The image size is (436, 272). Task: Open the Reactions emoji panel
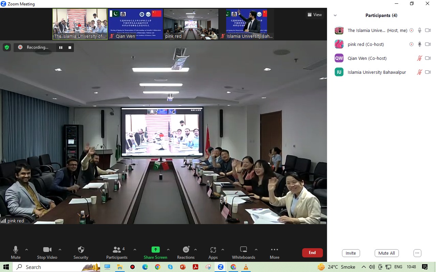(186, 252)
